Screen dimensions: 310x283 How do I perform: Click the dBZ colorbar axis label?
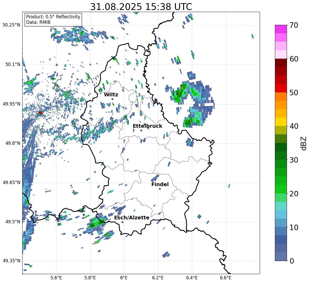304,143
